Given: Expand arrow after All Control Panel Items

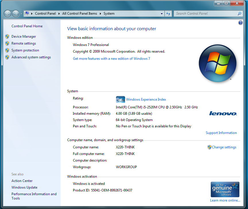Looking at the screenshot, I should (x=100, y=14).
